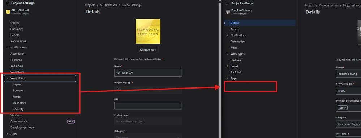Screen dimensions: 361x138
Task: Click the Change icon button
Action: [148, 50]
